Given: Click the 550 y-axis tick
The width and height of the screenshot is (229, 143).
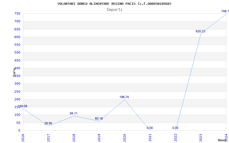Looking at the screenshot, I should point(17,45).
